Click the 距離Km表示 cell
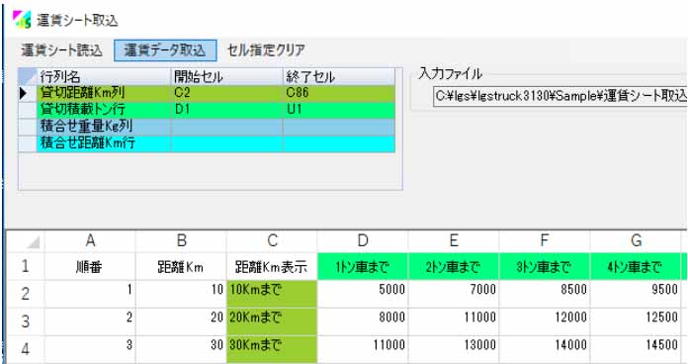The width and height of the screenshot is (688, 364). (x=272, y=266)
